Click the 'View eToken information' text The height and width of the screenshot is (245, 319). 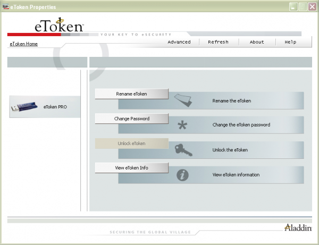pos(236,175)
